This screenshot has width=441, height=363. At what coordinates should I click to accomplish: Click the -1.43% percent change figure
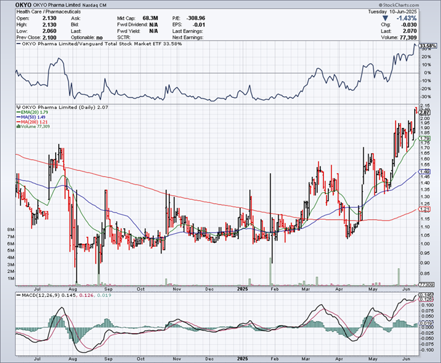[x=407, y=18]
